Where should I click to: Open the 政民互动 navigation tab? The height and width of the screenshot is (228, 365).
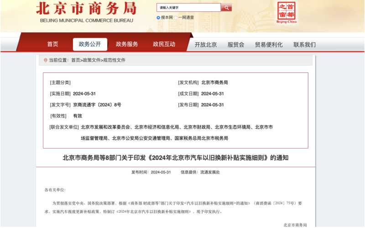(164, 44)
